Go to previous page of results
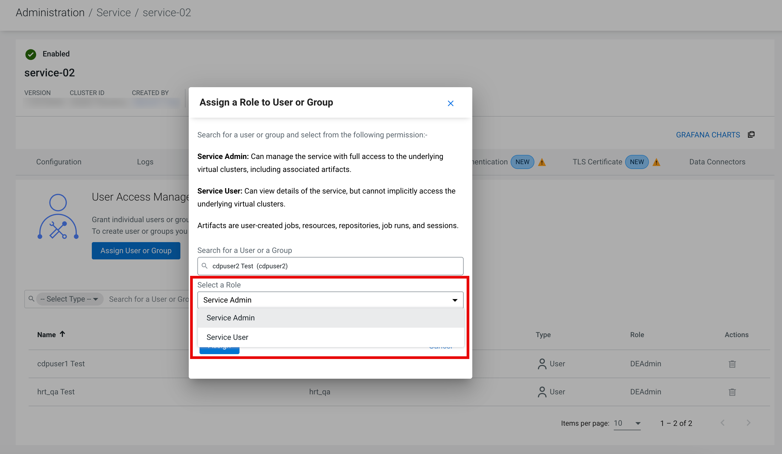 (722, 423)
